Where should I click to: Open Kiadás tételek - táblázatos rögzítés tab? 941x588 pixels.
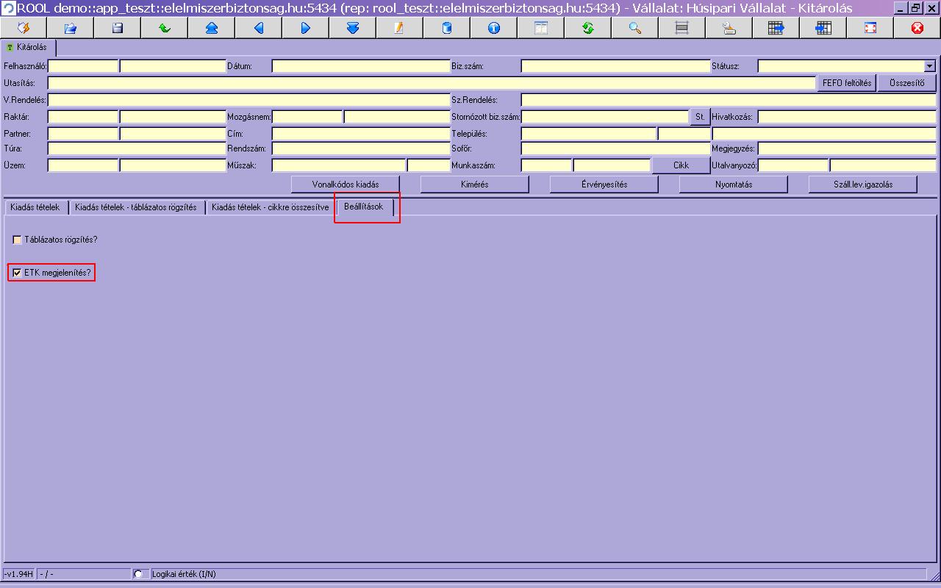(136, 207)
